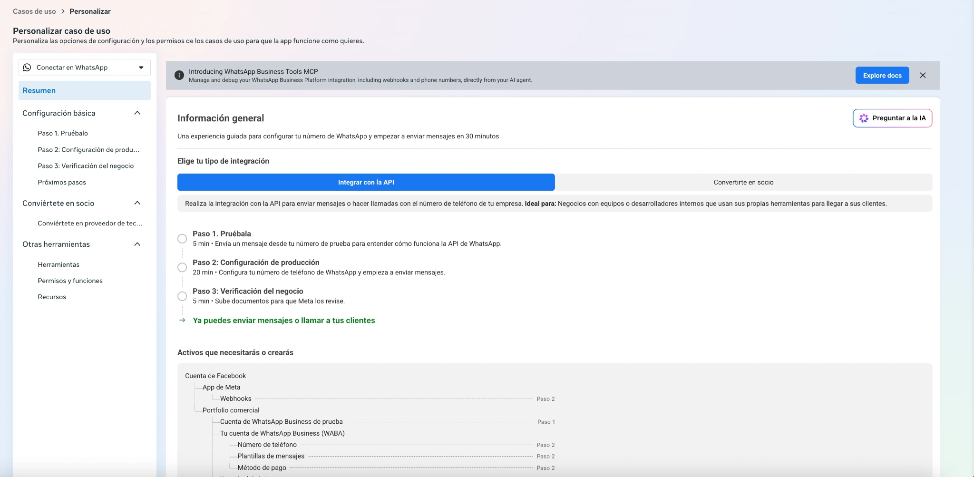The width and height of the screenshot is (974, 477).
Task: Select the Paso 1. Pruébala radio circle
Action: [182, 239]
